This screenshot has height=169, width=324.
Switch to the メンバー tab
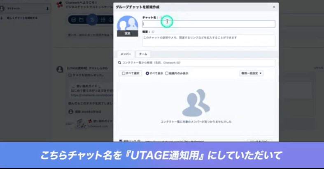point(125,54)
